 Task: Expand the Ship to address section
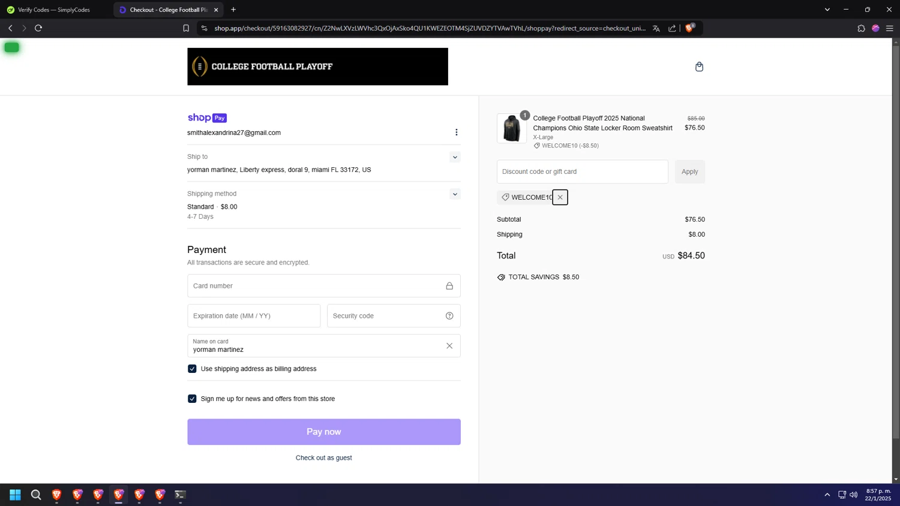coord(455,157)
